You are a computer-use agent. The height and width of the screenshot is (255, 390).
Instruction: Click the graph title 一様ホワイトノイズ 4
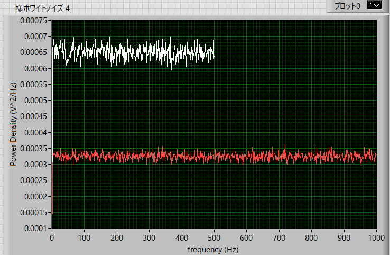point(38,8)
